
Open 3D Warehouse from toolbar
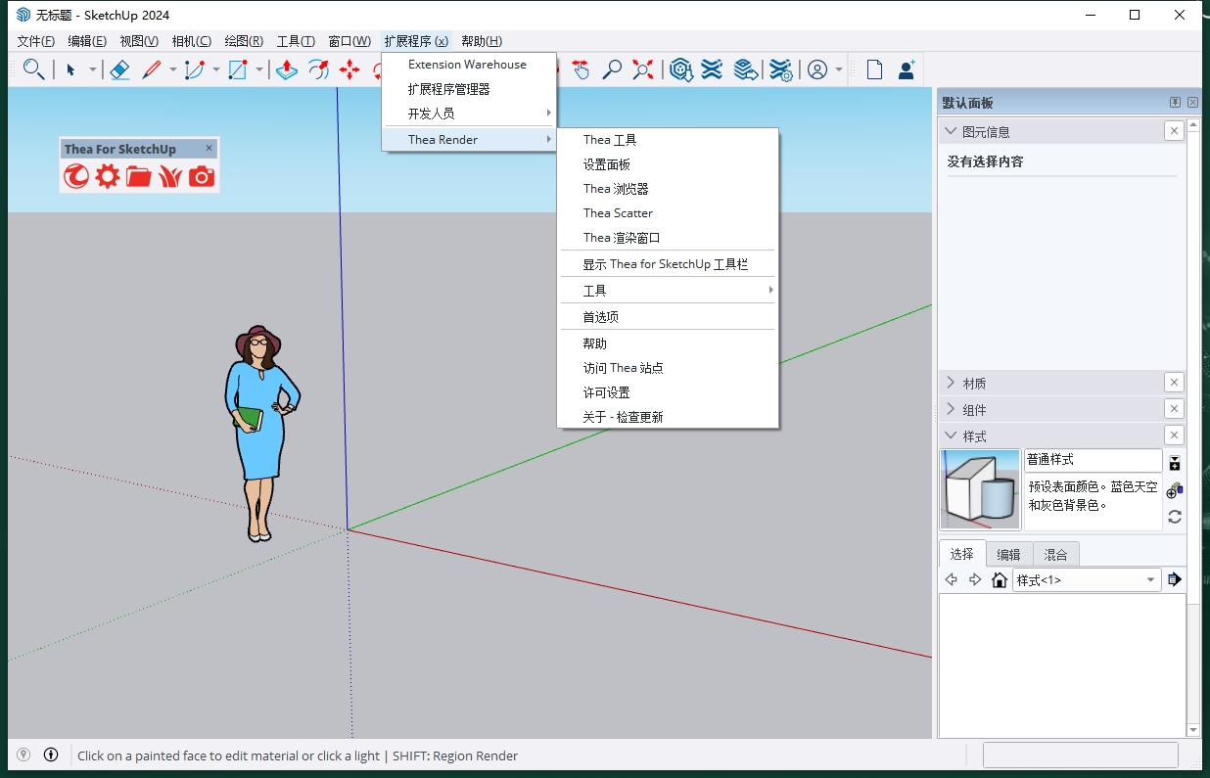(x=681, y=69)
